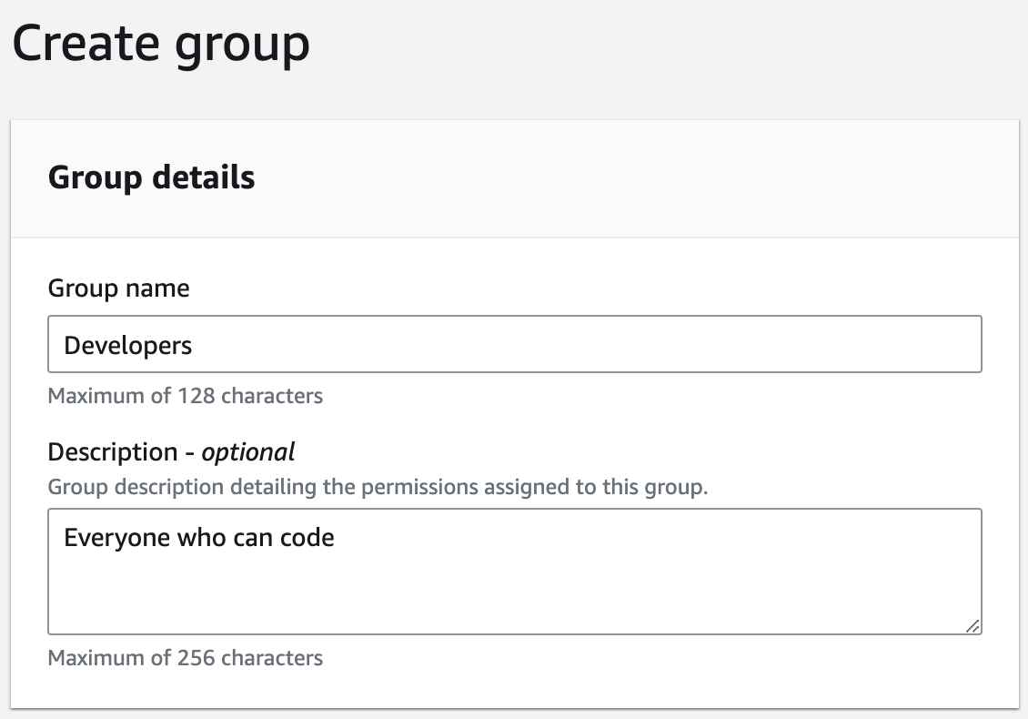
Task: Click the "Group details" section heading
Action: [x=151, y=177]
